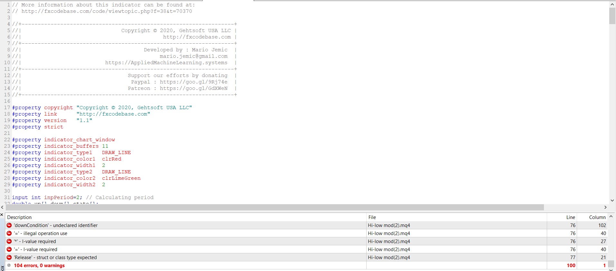Click DRAW_LINE on the indicator_type1 line

coord(117,153)
